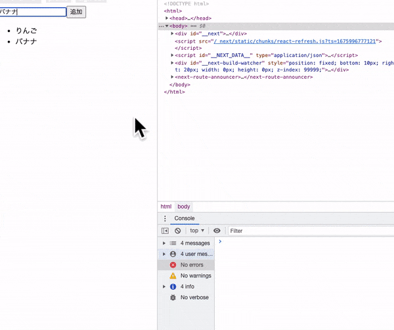Select the No errors filter row
The image size is (394, 330).
tap(186, 265)
